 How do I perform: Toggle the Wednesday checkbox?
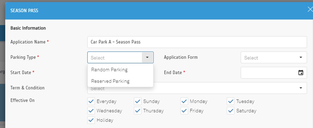pos(91,111)
